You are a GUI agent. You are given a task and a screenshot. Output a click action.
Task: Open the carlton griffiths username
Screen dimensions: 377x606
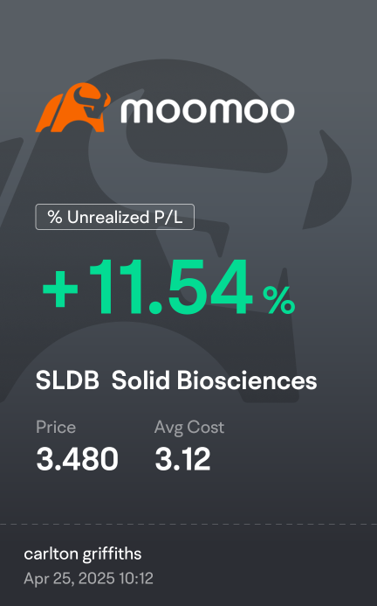(83, 554)
